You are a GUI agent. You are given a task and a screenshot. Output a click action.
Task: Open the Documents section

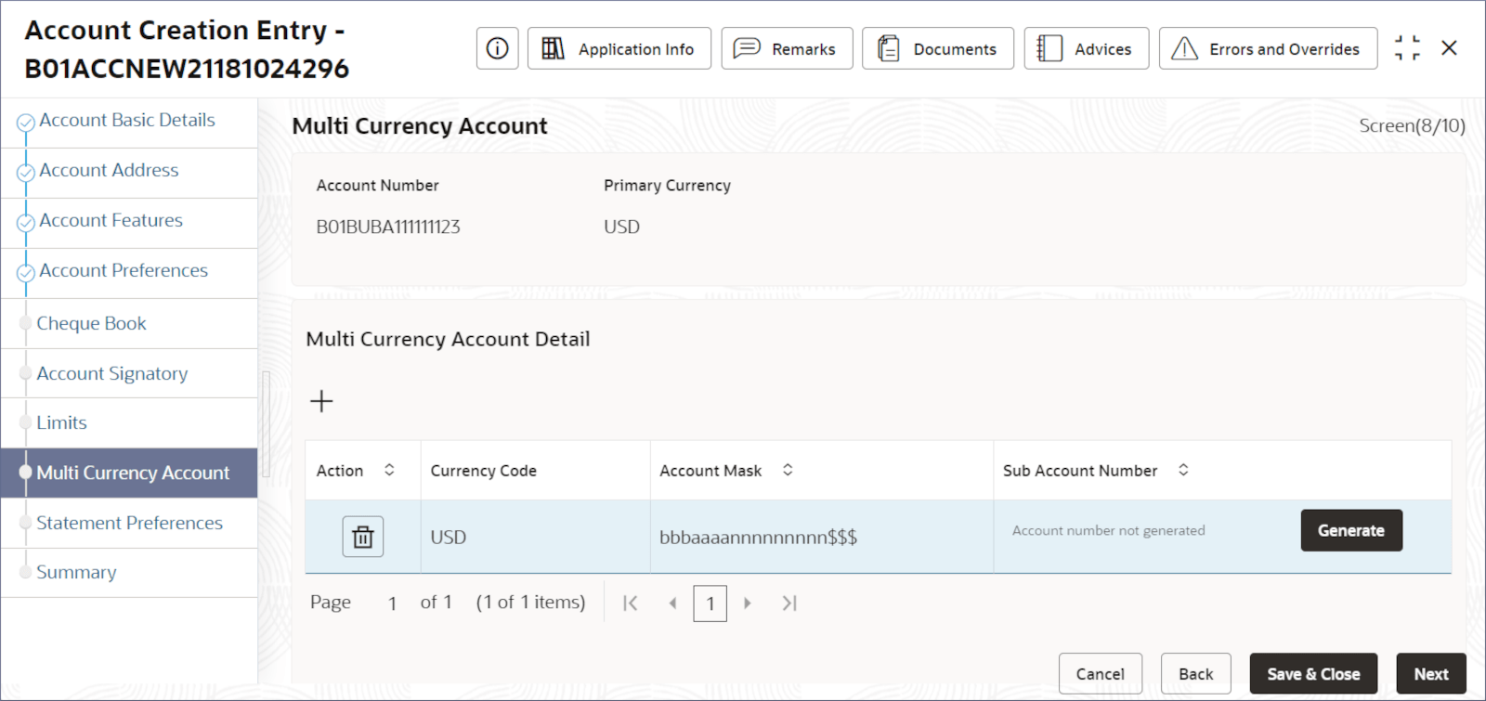pos(937,48)
